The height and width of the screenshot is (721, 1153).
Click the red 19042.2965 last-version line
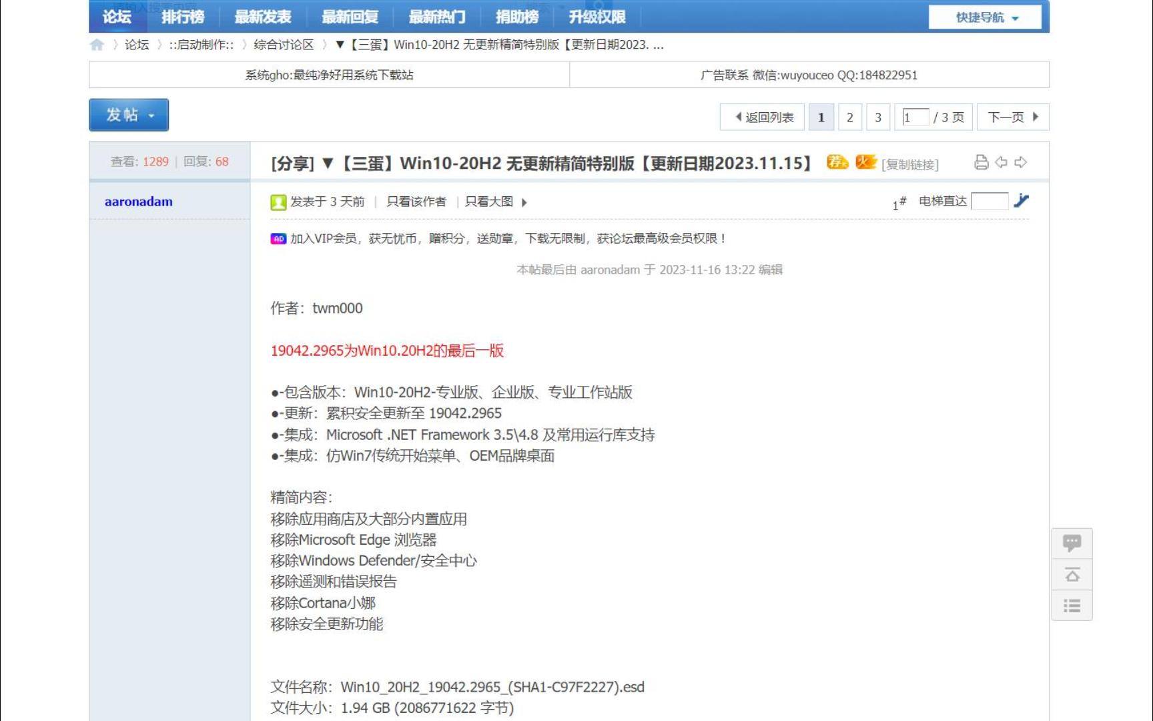pyautogui.click(x=387, y=350)
